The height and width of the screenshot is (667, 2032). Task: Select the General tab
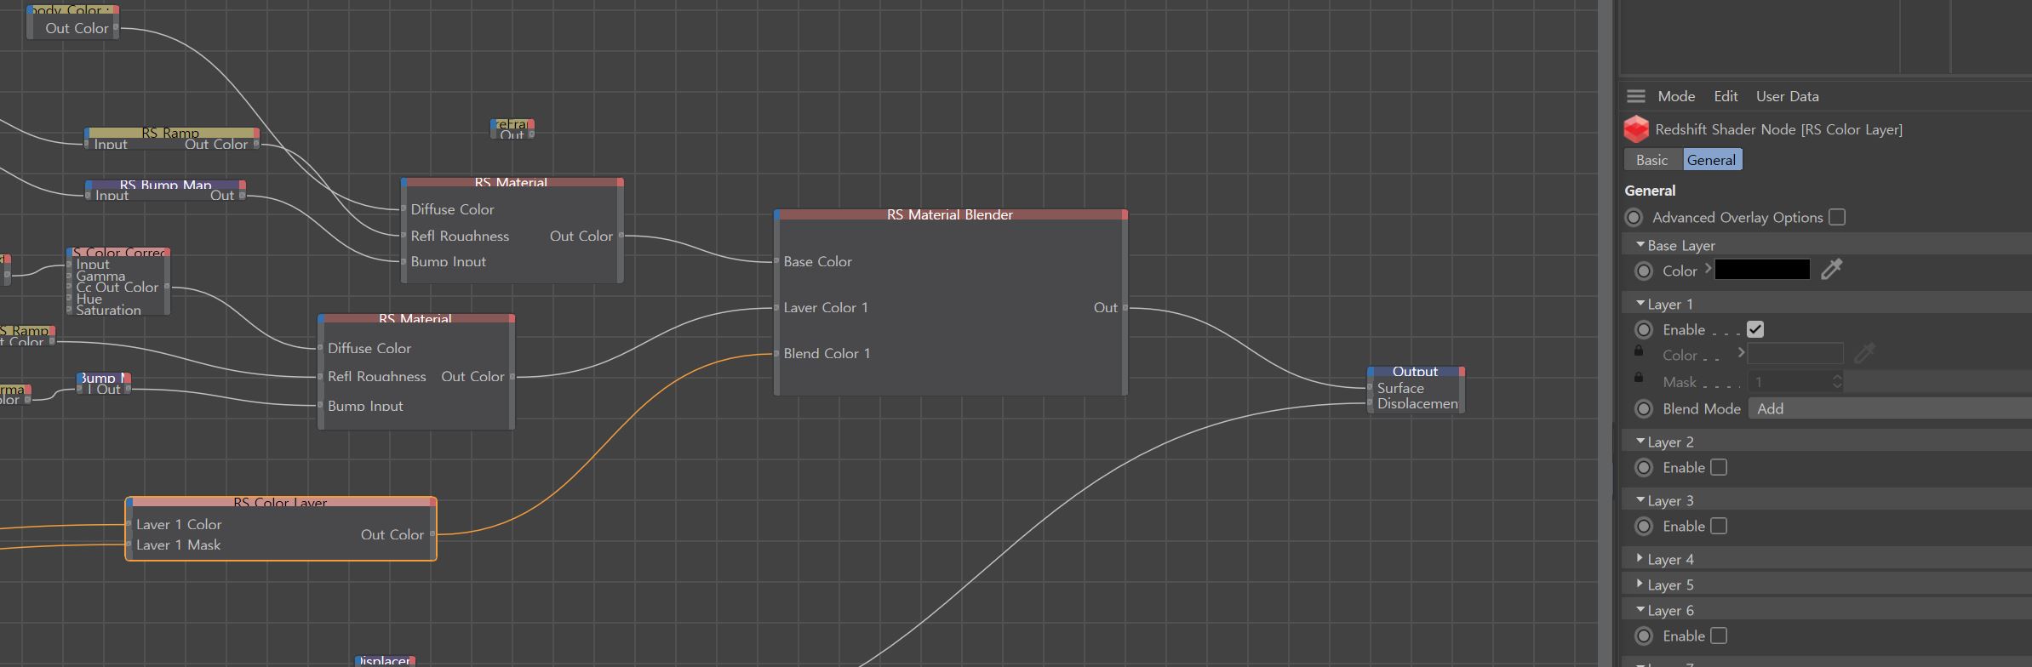(x=1711, y=160)
